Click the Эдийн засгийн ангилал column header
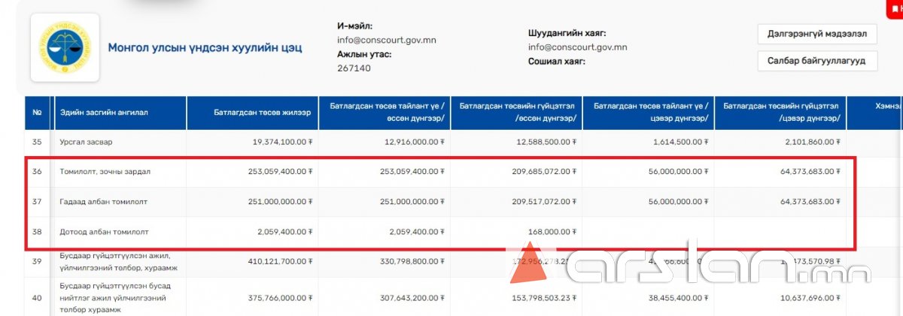This screenshot has width=903, height=316. click(104, 113)
